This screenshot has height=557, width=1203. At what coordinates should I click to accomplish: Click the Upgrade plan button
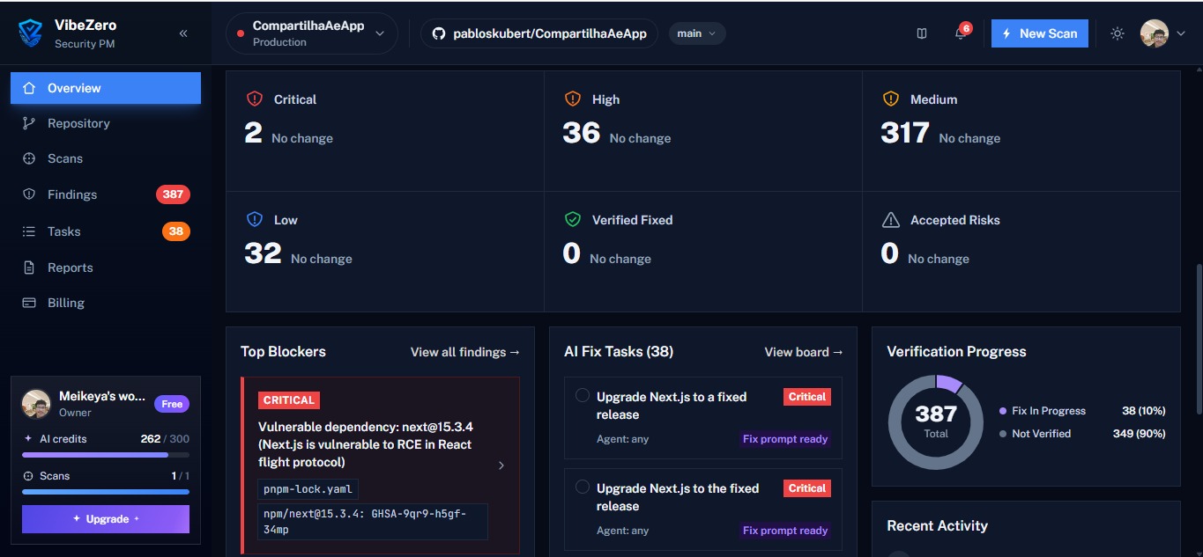tap(106, 519)
